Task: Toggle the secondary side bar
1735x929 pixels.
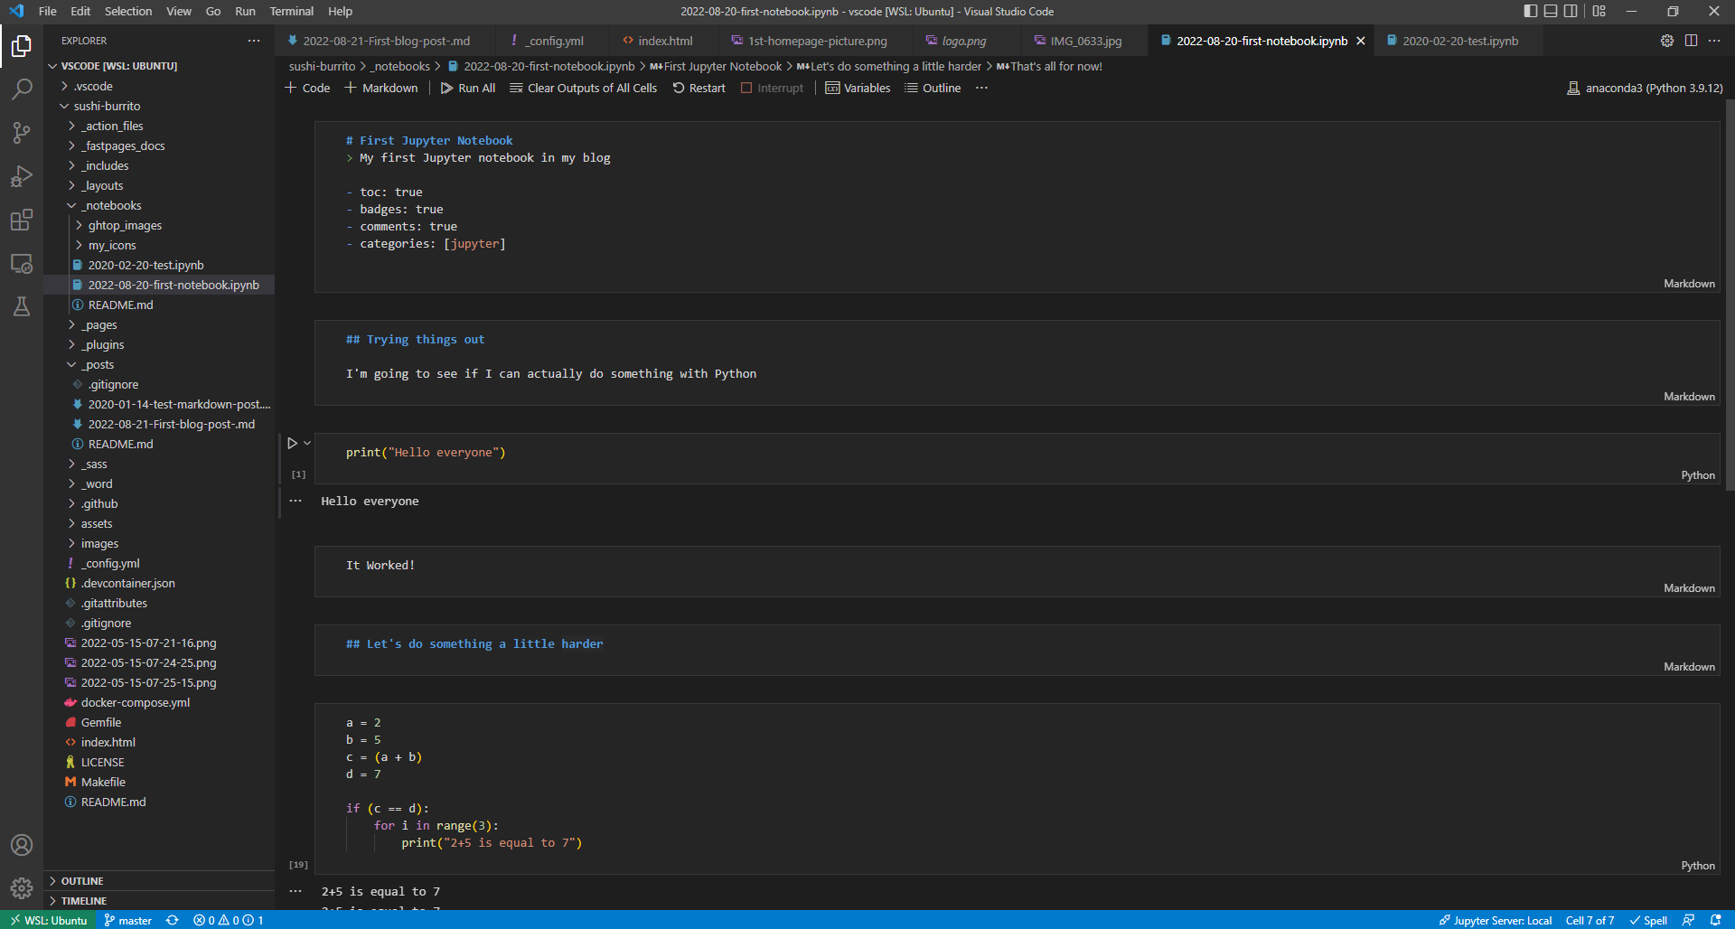Action: [x=1571, y=11]
